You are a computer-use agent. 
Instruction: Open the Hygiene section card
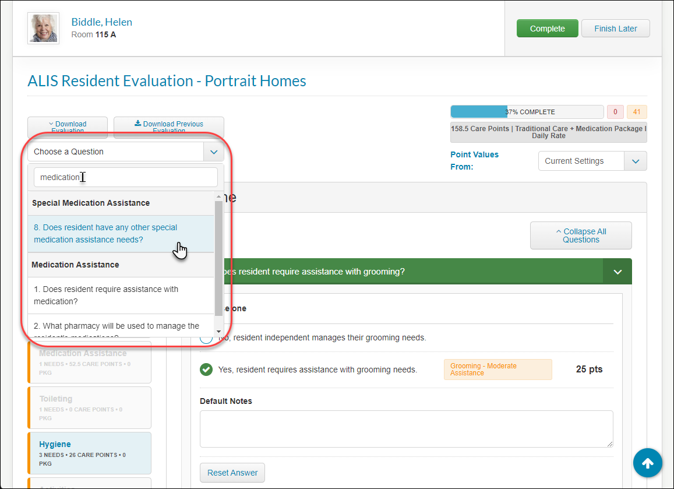click(89, 453)
